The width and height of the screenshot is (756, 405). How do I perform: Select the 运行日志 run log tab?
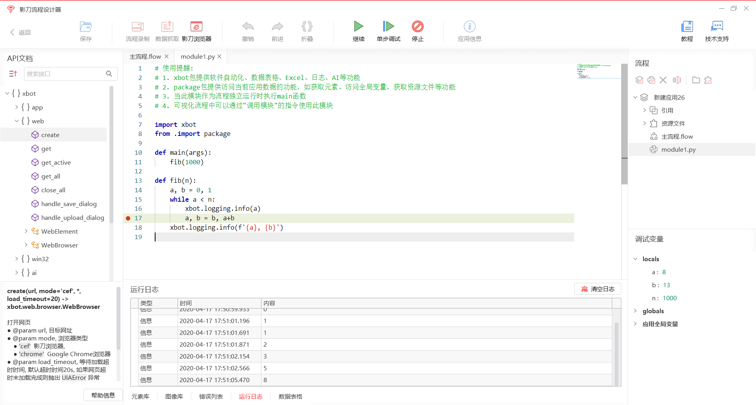pos(250,396)
